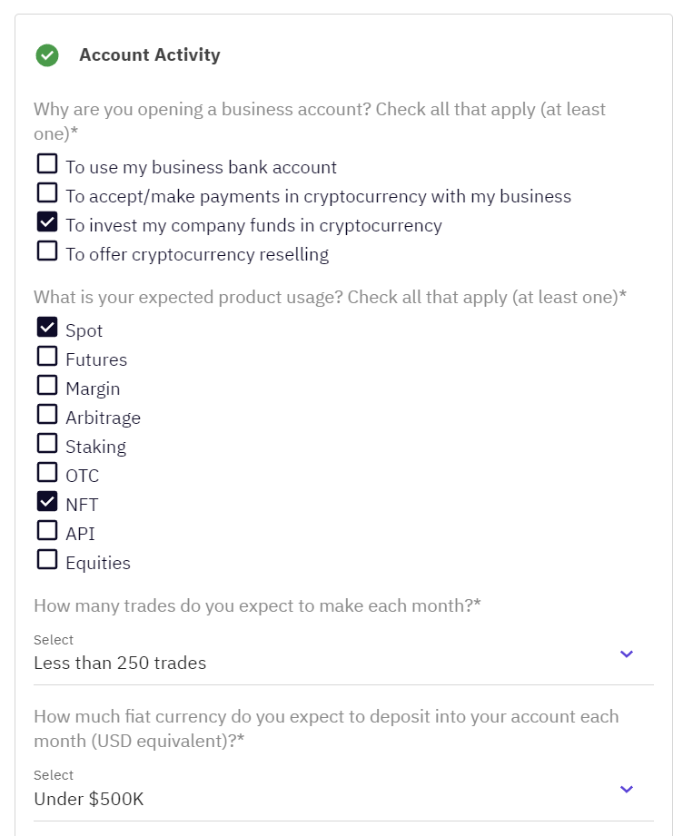Uncheck the NFT checkbox
The height and width of the screenshot is (836, 683).
[x=47, y=502]
